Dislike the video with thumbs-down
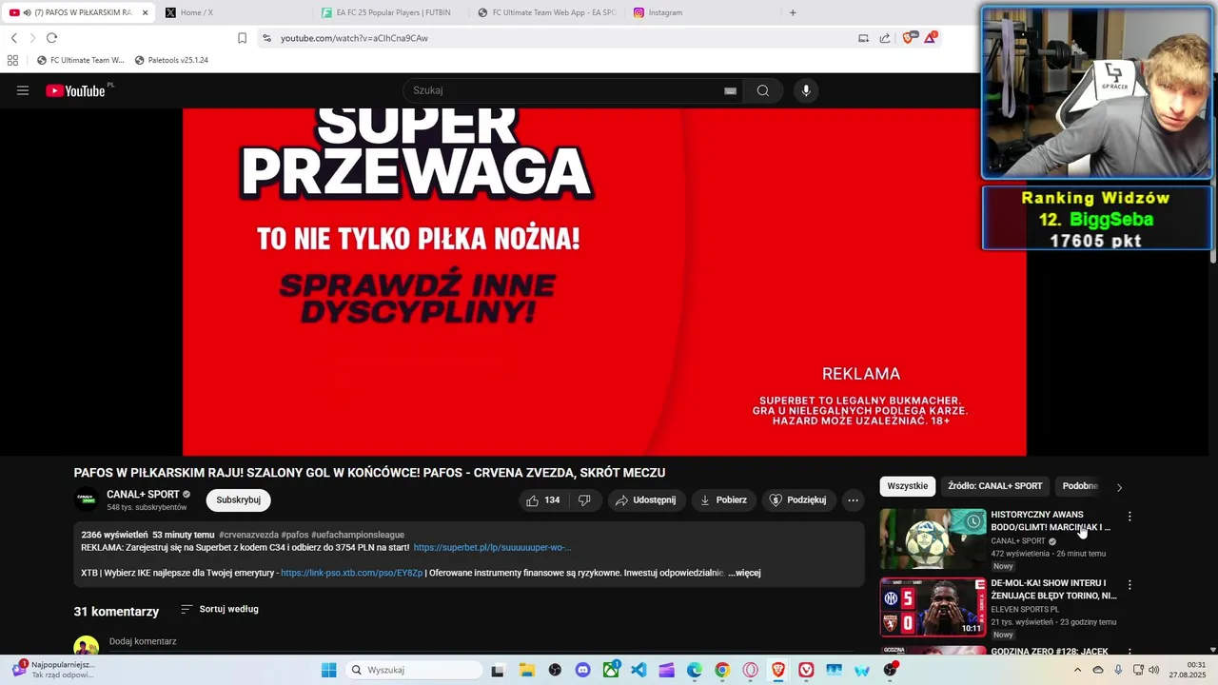The width and height of the screenshot is (1218, 685). pos(585,499)
